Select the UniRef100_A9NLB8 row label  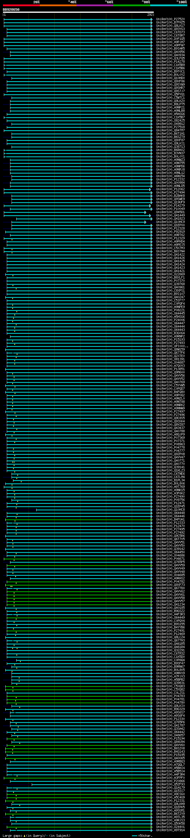click(170, 111)
